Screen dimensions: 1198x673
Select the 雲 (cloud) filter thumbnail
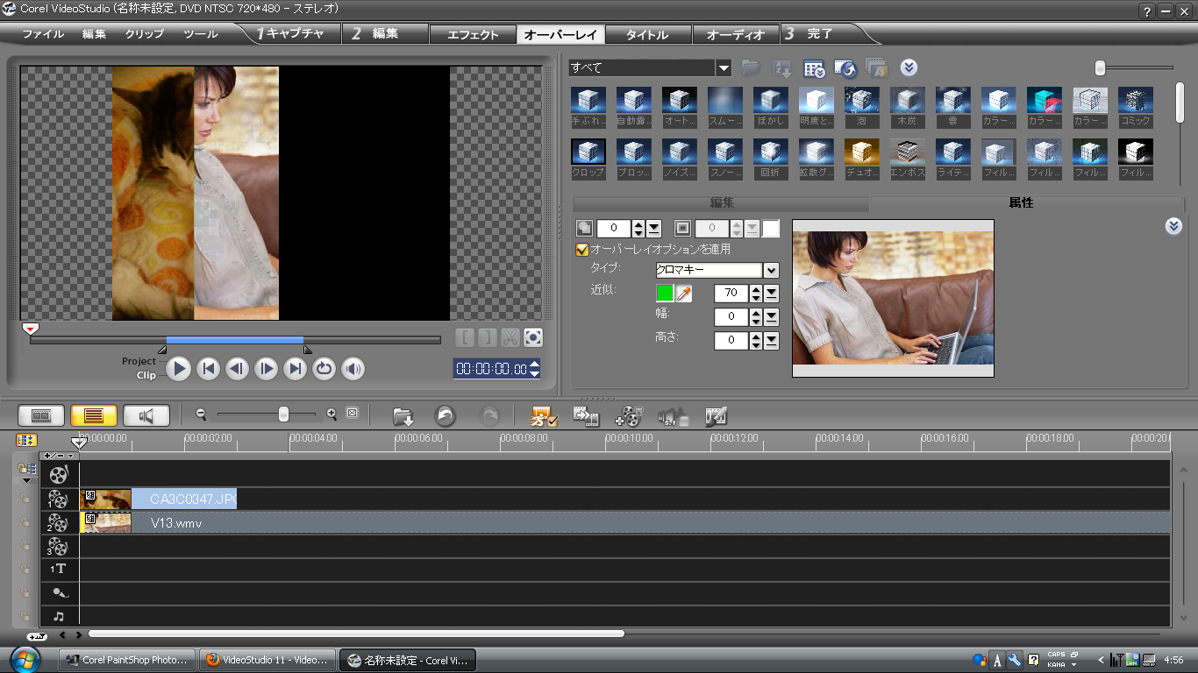tap(953, 100)
